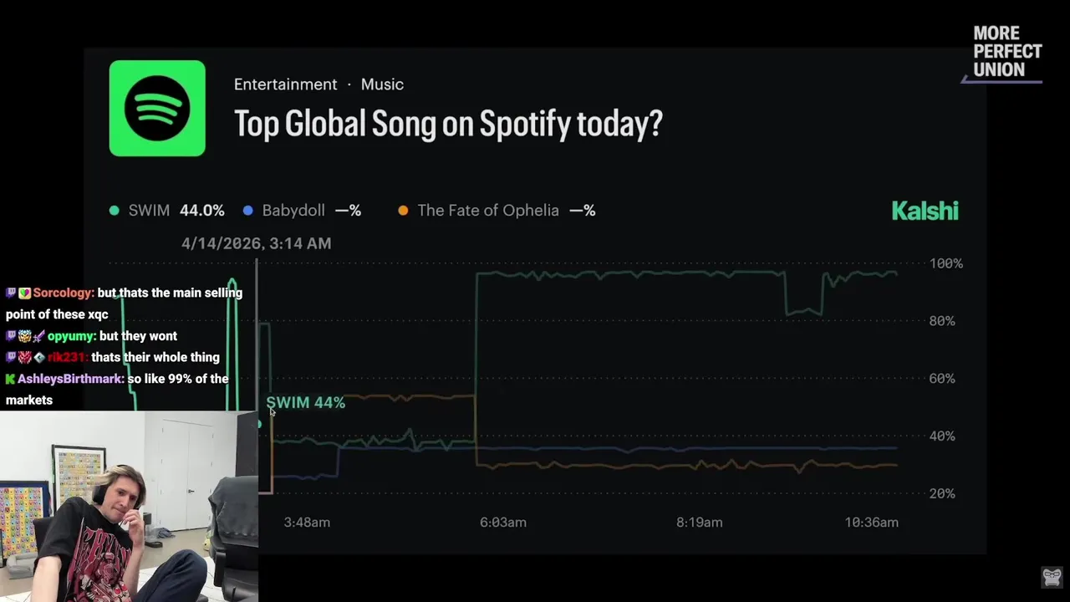The height and width of the screenshot is (602, 1070).
Task: Click the More Perfect Union watermark
Action: [1006, 52]
